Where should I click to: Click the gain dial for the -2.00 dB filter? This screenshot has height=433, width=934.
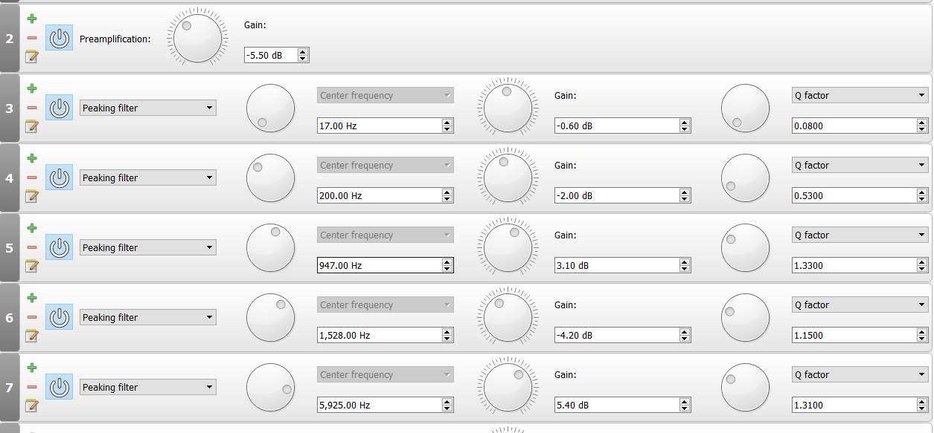click(x=508, y=178)
